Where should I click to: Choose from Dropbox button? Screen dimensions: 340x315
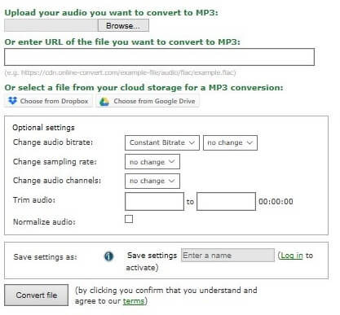49,101
